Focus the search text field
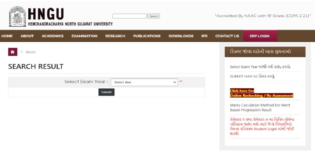Viewport: 315px width, 157px height. (130, 16)
